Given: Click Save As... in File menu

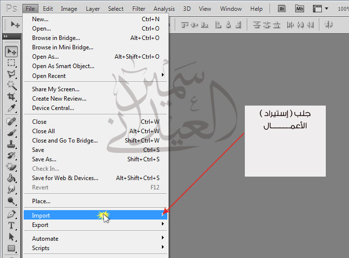Looking at the screenshot, I should tap(44, 159).
